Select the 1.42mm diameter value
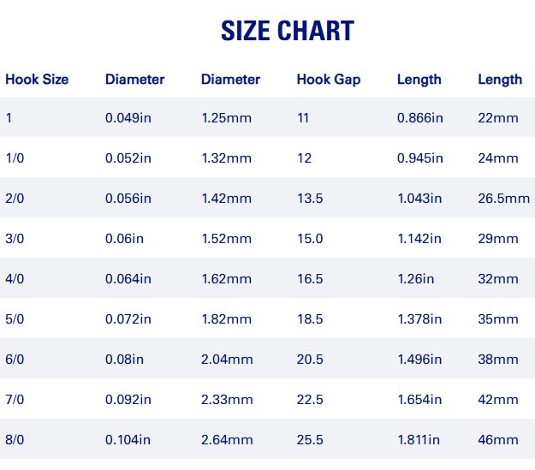535x470 pixels. (x=226, y=199)
